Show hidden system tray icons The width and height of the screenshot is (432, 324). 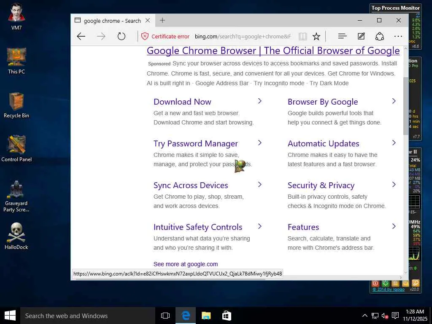point(364,316)
